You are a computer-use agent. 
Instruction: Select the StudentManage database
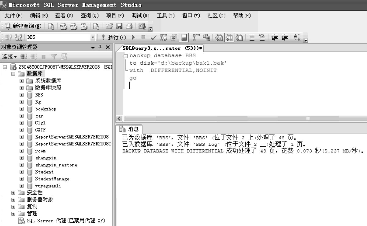pos(52,179)
